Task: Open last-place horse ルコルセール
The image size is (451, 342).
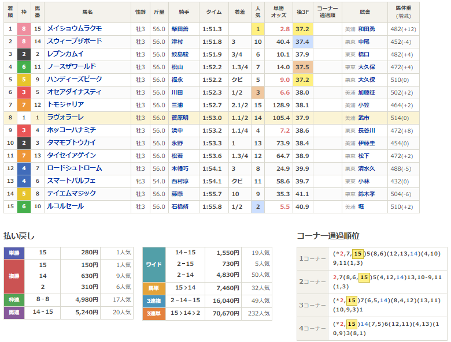Action: click(x=65, y=206)
